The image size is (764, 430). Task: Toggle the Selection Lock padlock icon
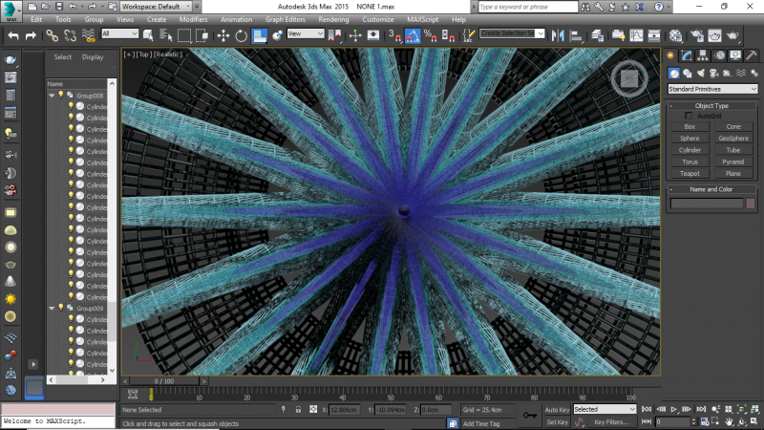pos(298,410)
